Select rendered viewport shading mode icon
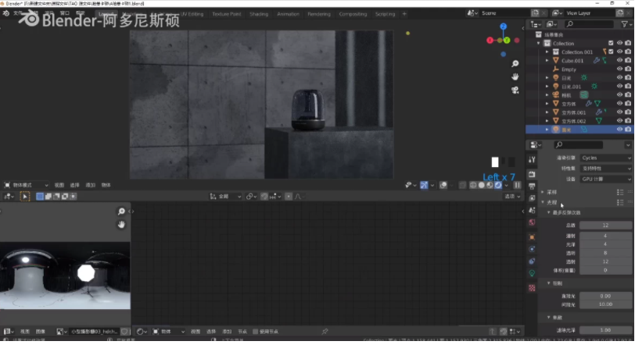This screenshot has width=635, height=359. [498, 185]
